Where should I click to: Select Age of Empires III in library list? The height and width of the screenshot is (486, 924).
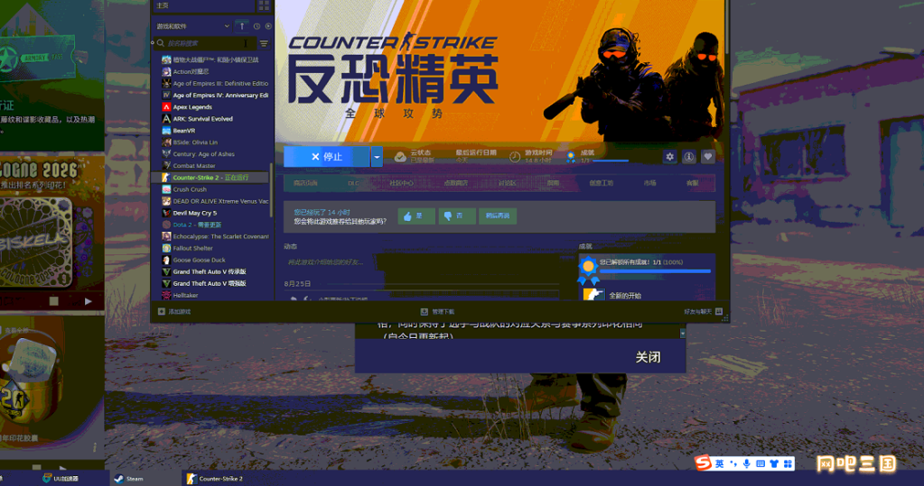click(x=214, y=84)
